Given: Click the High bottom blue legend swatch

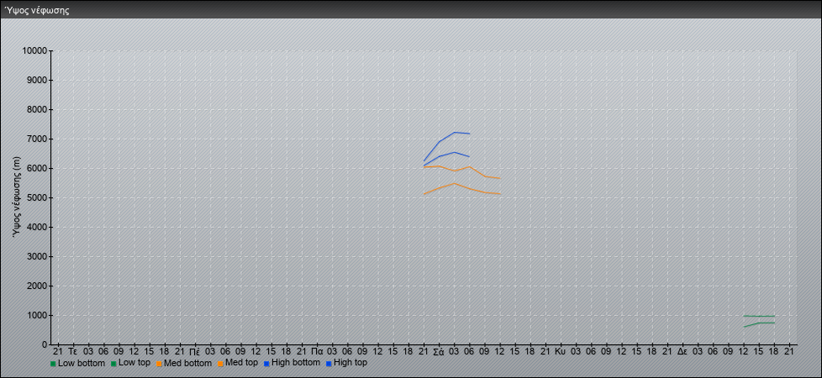Looking at the screenshot, I should (266, 364).
